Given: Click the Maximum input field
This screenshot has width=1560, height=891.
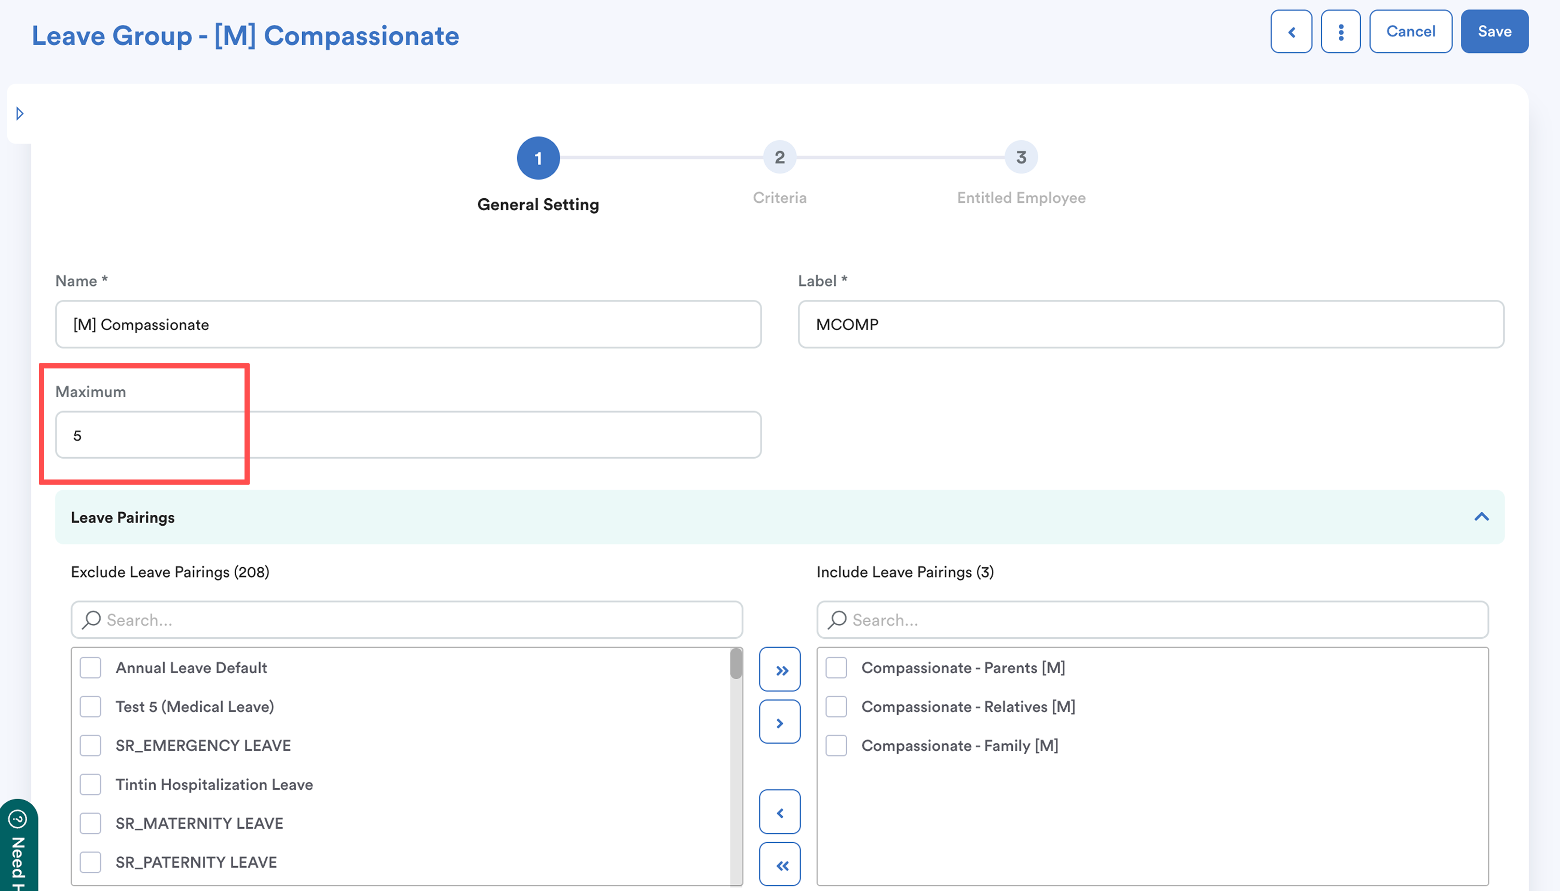Looking at the screenshot, I should tap(408, 435).
